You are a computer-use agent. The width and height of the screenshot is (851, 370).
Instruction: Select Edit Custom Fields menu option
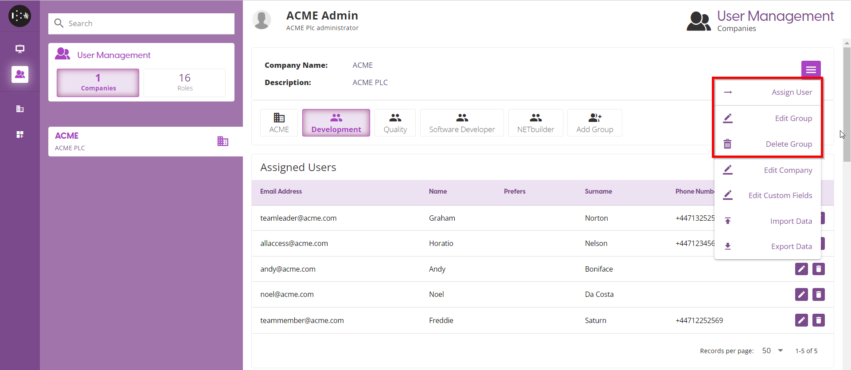[768, 195]
